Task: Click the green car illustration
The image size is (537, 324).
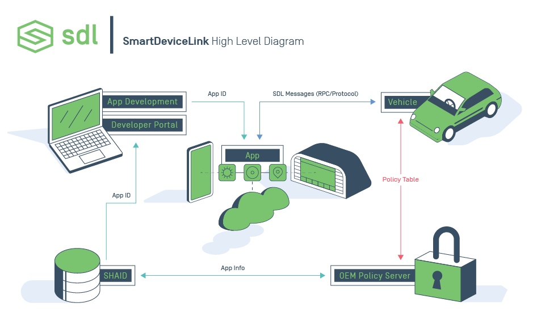Action: 461,107
